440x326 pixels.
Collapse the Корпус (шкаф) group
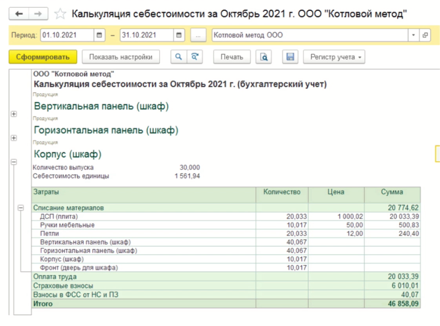click(x=13, y=162)
